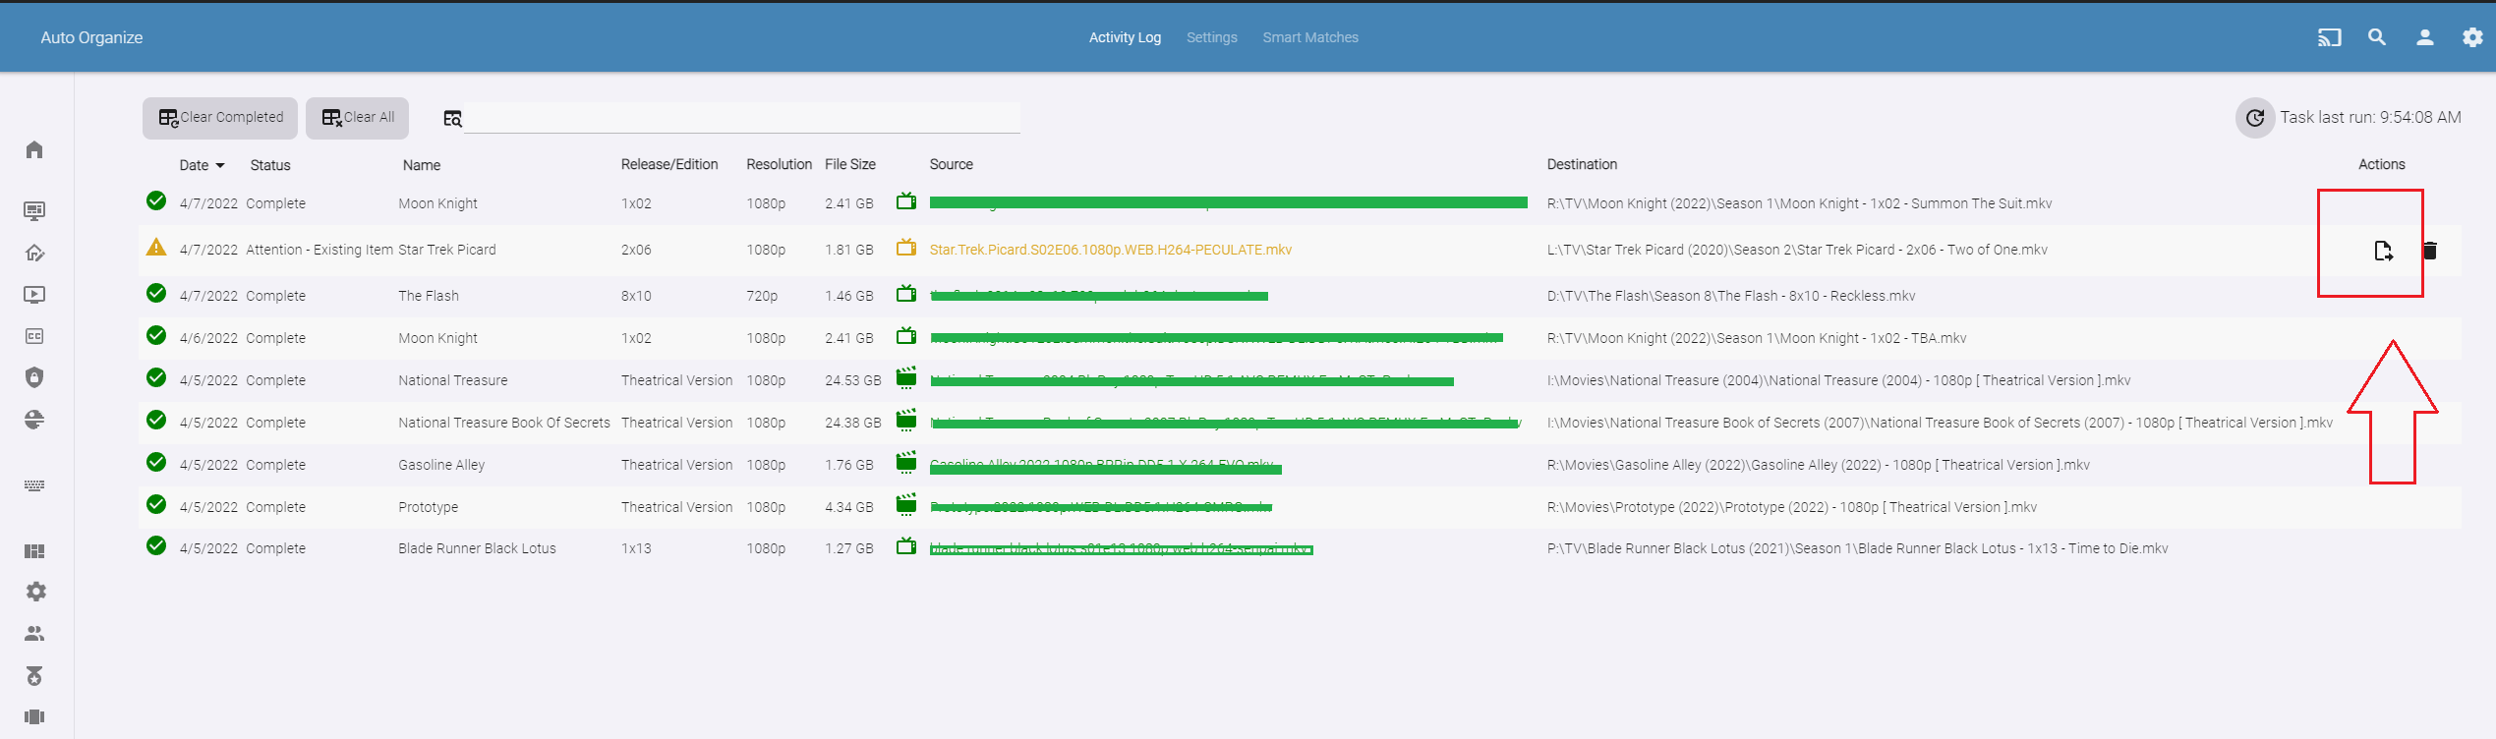Toggle Date column sort arrow

click(220, 165)
